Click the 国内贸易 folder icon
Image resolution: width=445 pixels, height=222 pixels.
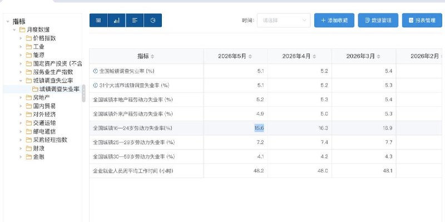pyautogui.click(x=29, y=106)
